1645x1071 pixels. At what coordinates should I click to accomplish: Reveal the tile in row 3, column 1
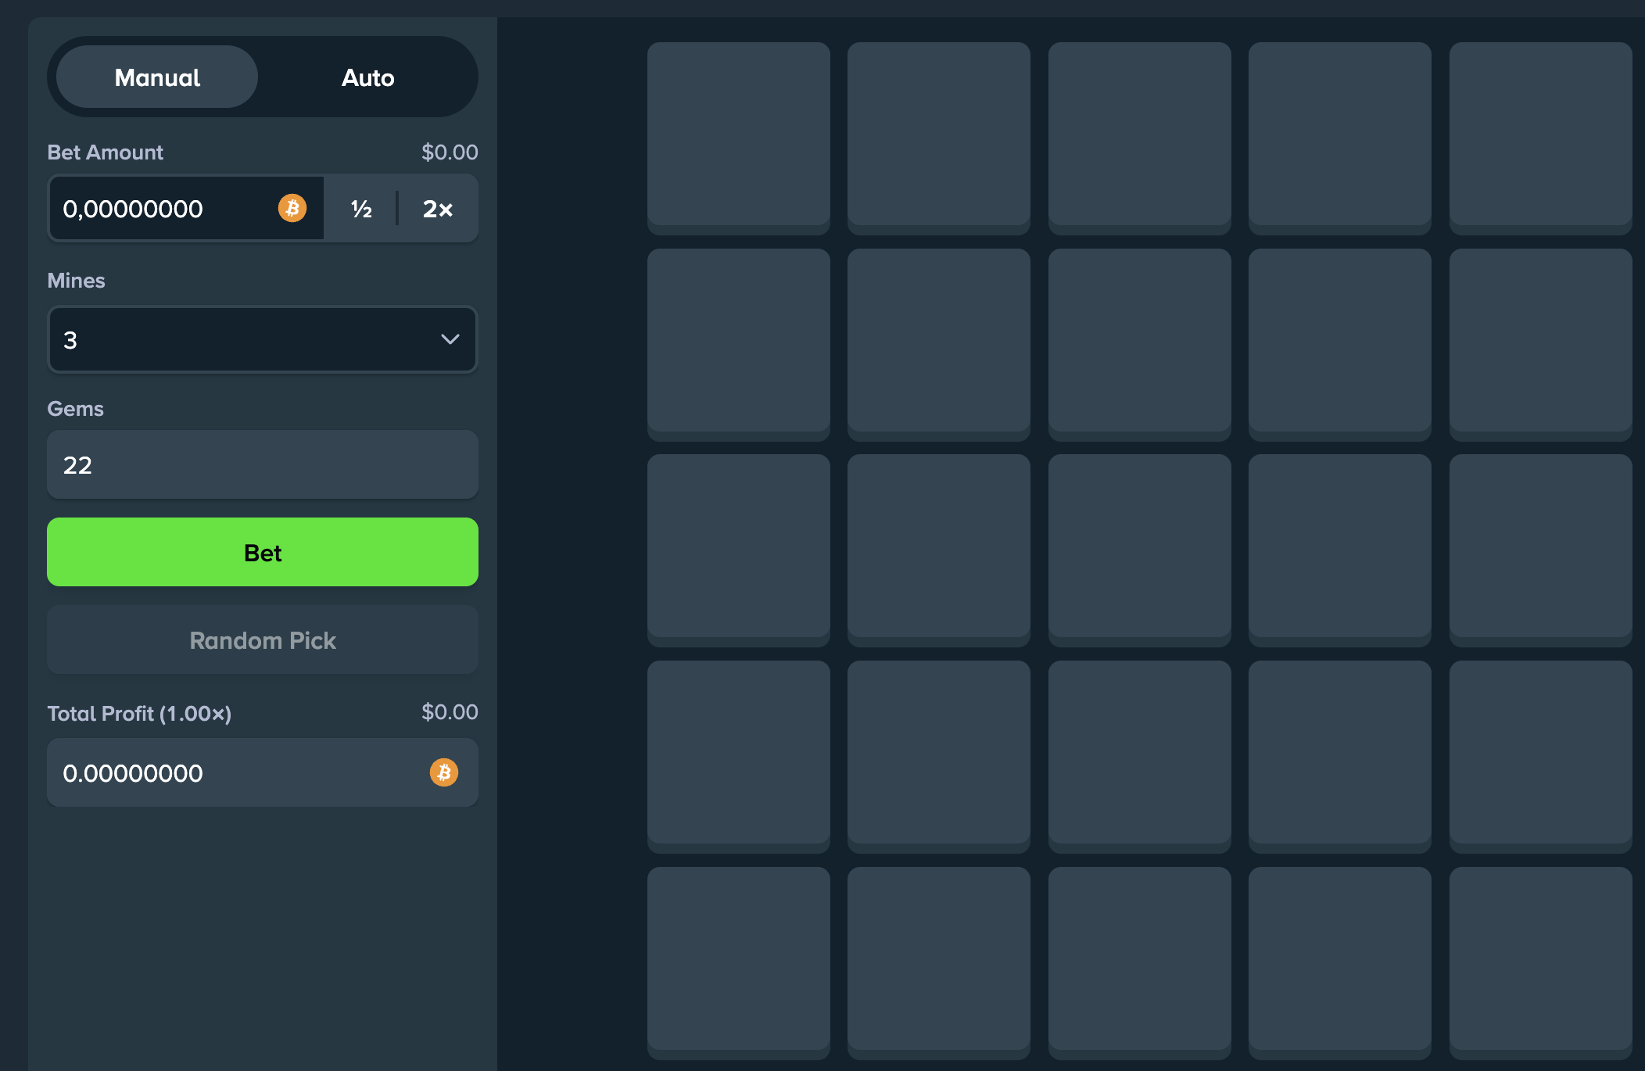(x=739, y=550)
